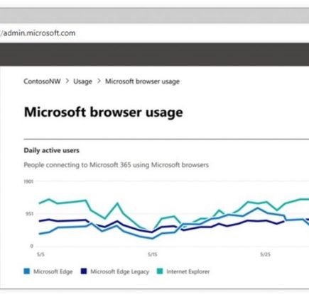Click the 5/25 date axis label

(265, 254)
